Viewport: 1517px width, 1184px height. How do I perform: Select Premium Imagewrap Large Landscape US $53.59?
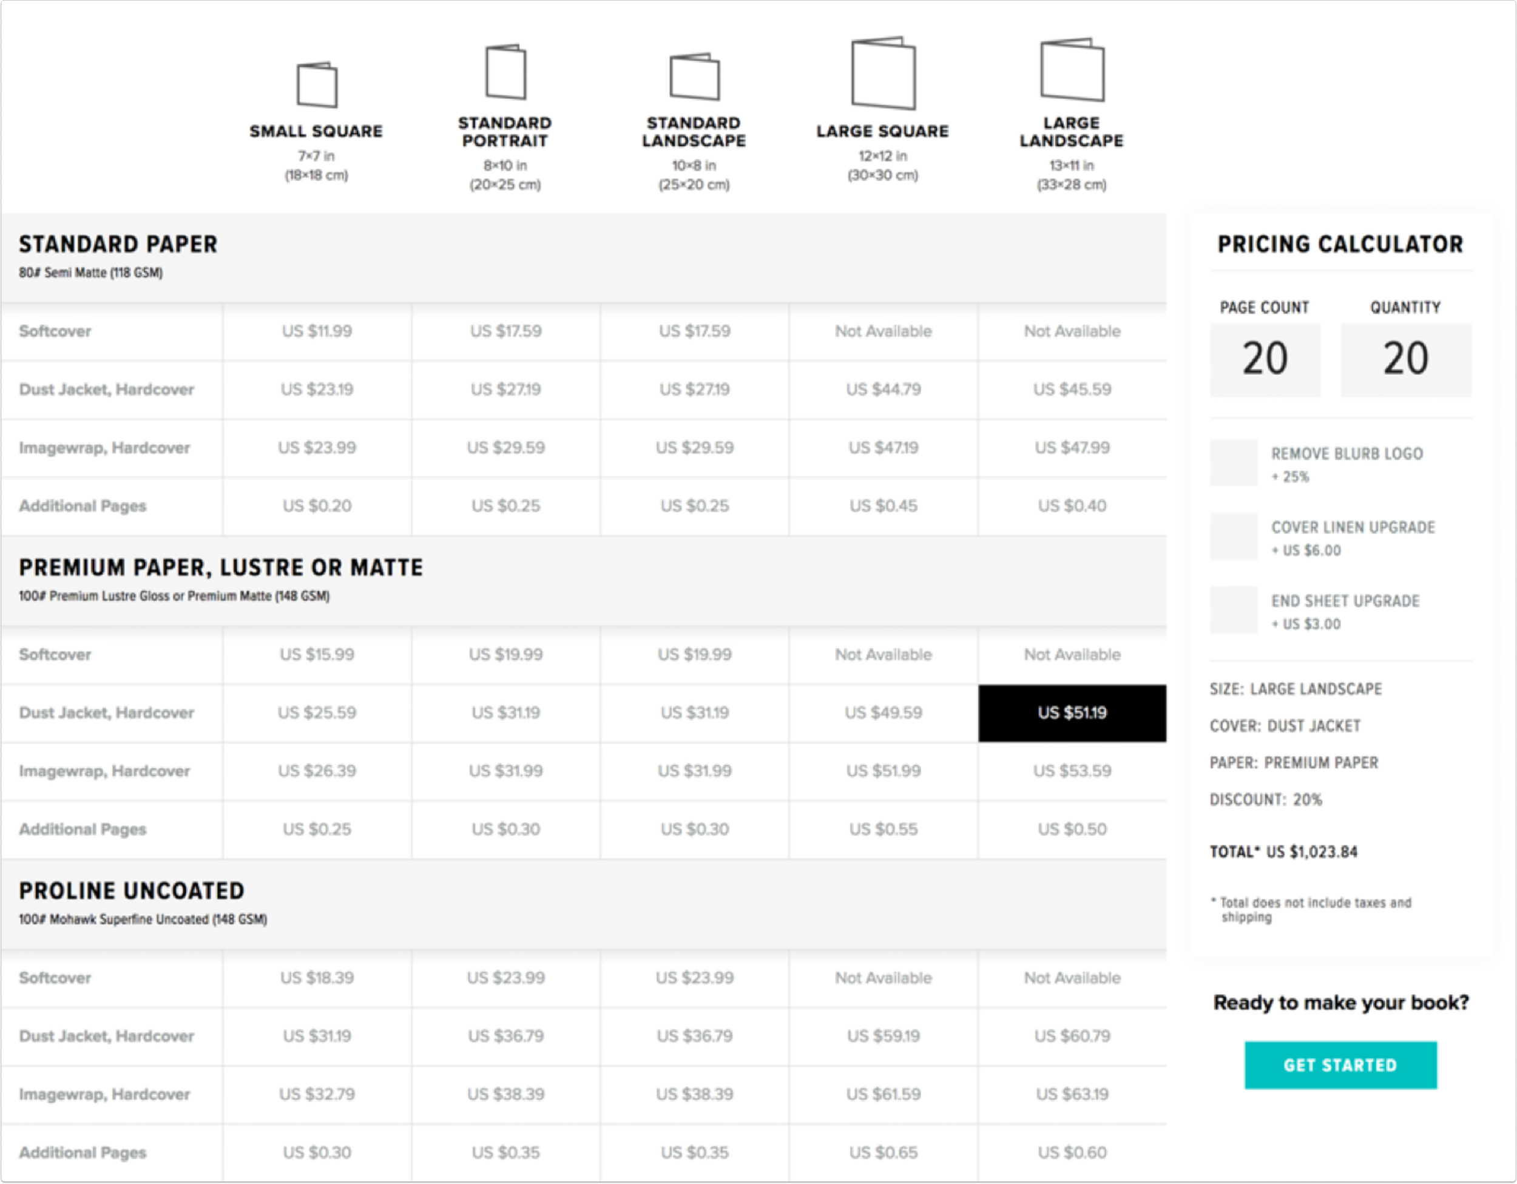click(1072, 771)
